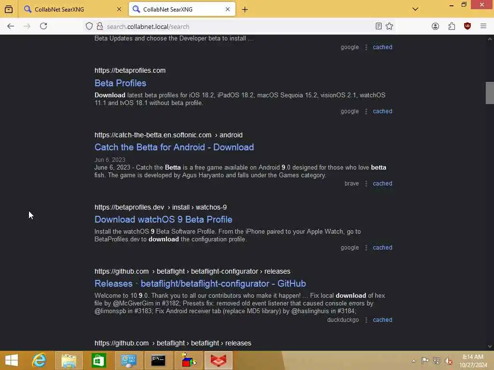494x370 pixels.
Task: Click the Jun 6, 2023 date text
Action: [x=110, y=160]
